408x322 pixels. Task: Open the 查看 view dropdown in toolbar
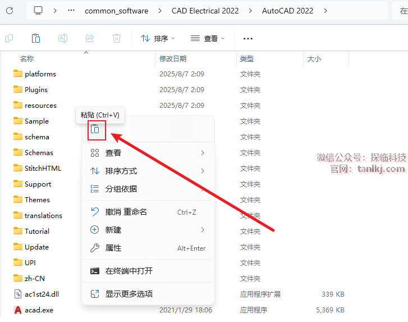208,38
